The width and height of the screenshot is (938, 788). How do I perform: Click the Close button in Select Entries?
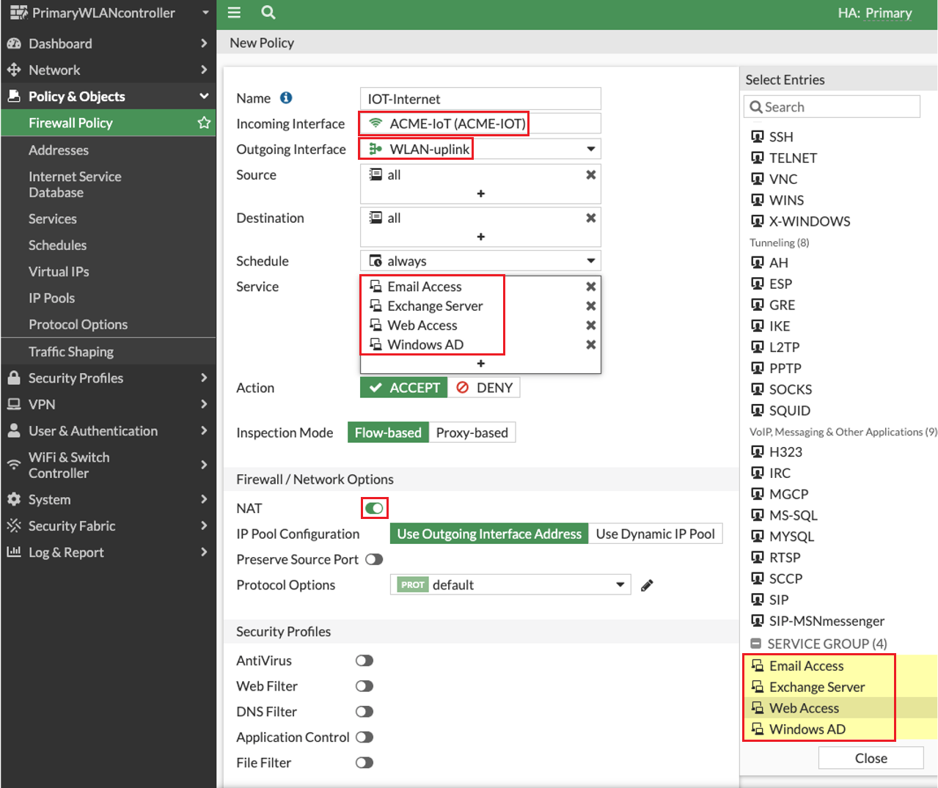tap(871, 758)
